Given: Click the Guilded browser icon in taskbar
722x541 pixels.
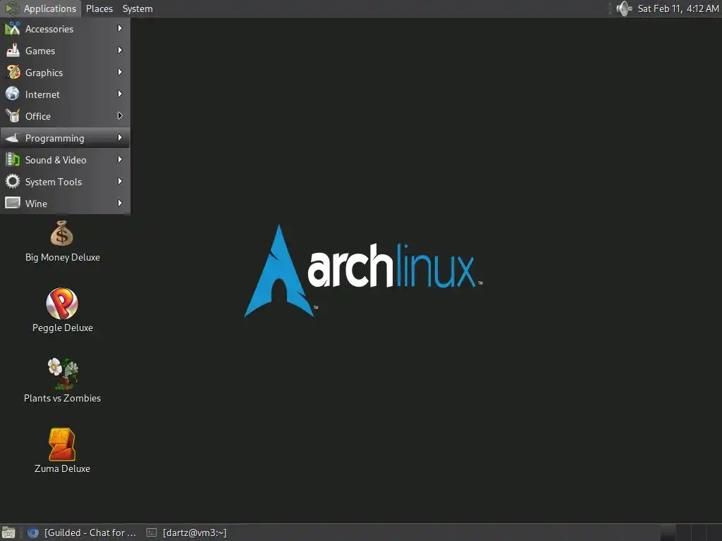Looking at the screenshot, I should tap(33, 533).
